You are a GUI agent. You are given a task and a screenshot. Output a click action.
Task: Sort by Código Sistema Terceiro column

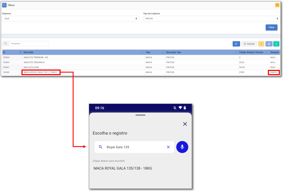pyautogui.click(x=253, y=52)
